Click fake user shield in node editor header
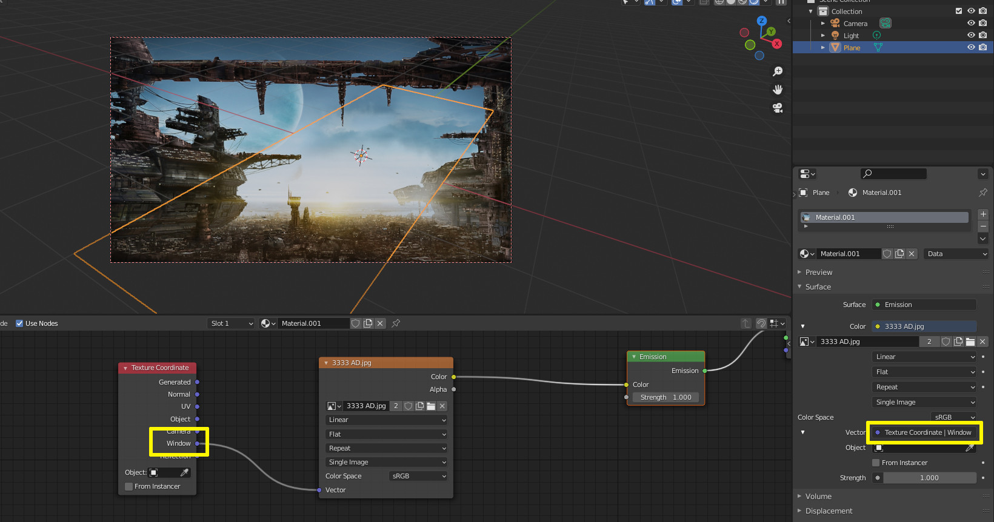This screenshot has width=994, height=522. point(356,323)
